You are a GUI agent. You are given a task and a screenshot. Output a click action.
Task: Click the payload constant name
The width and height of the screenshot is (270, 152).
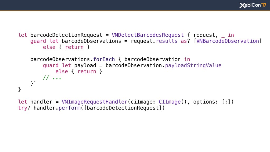click(85, 65)
